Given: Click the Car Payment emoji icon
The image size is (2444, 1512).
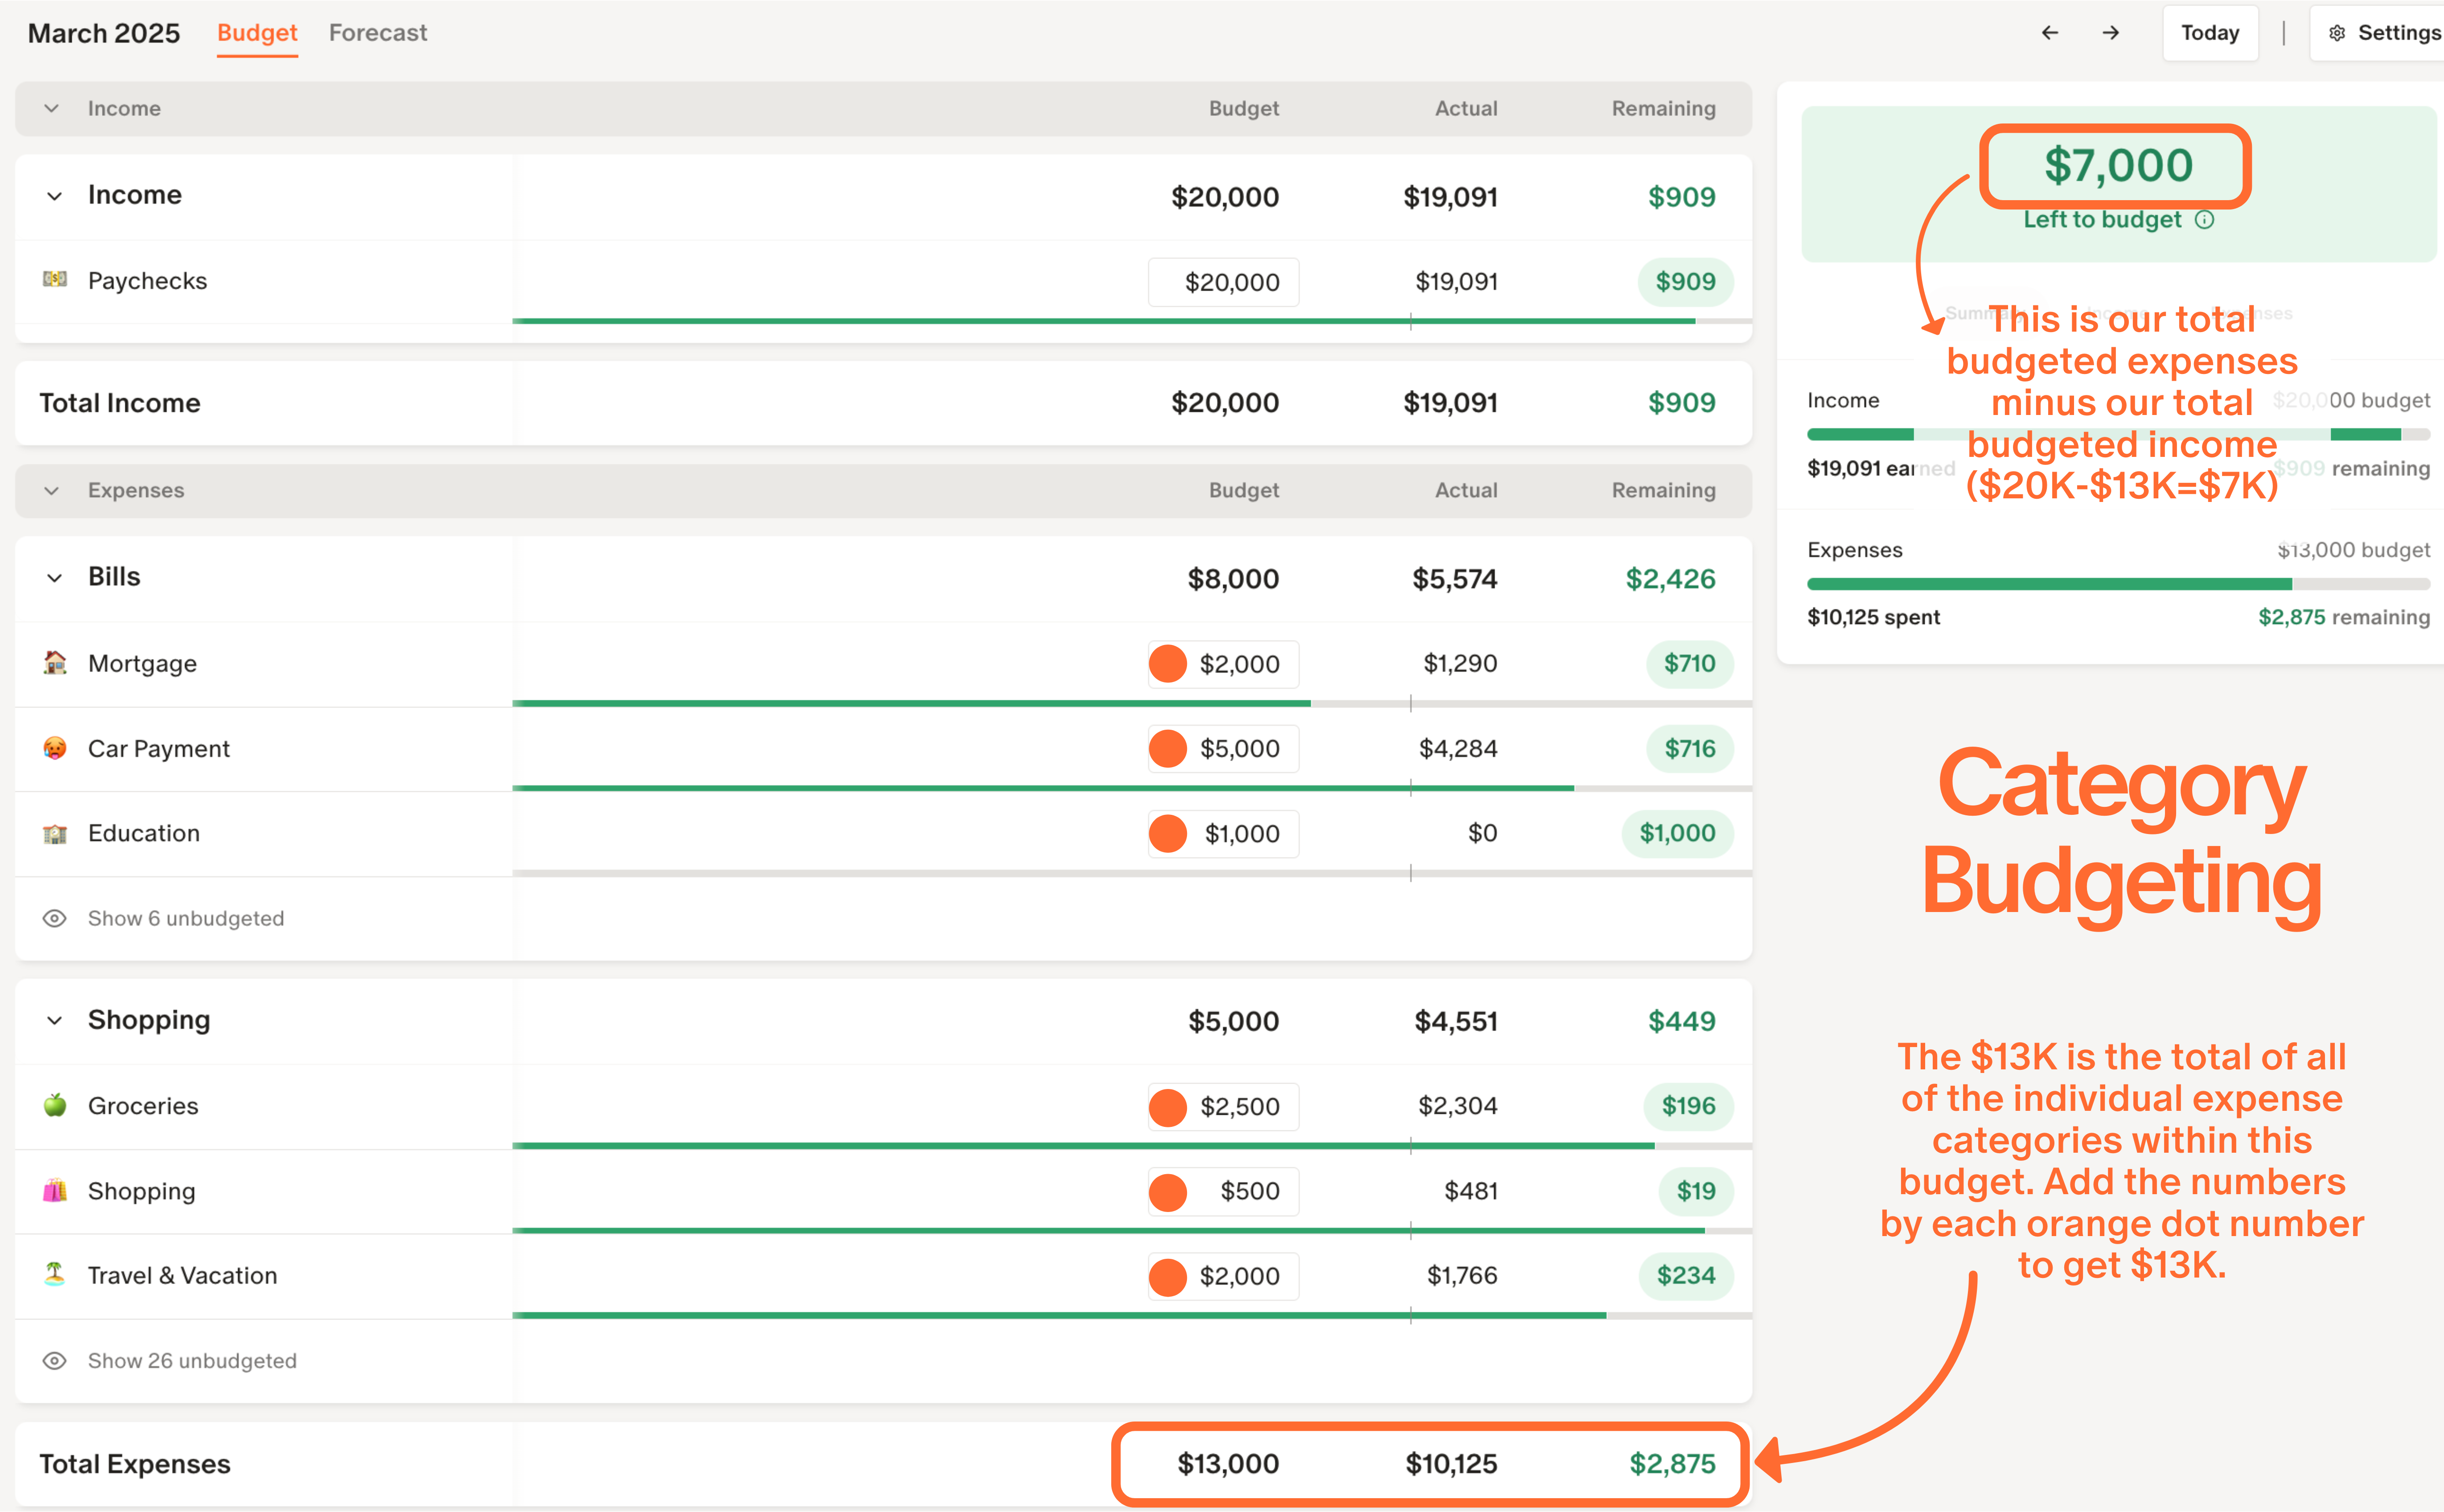Looking at the screenshot, I should (55, 748).
